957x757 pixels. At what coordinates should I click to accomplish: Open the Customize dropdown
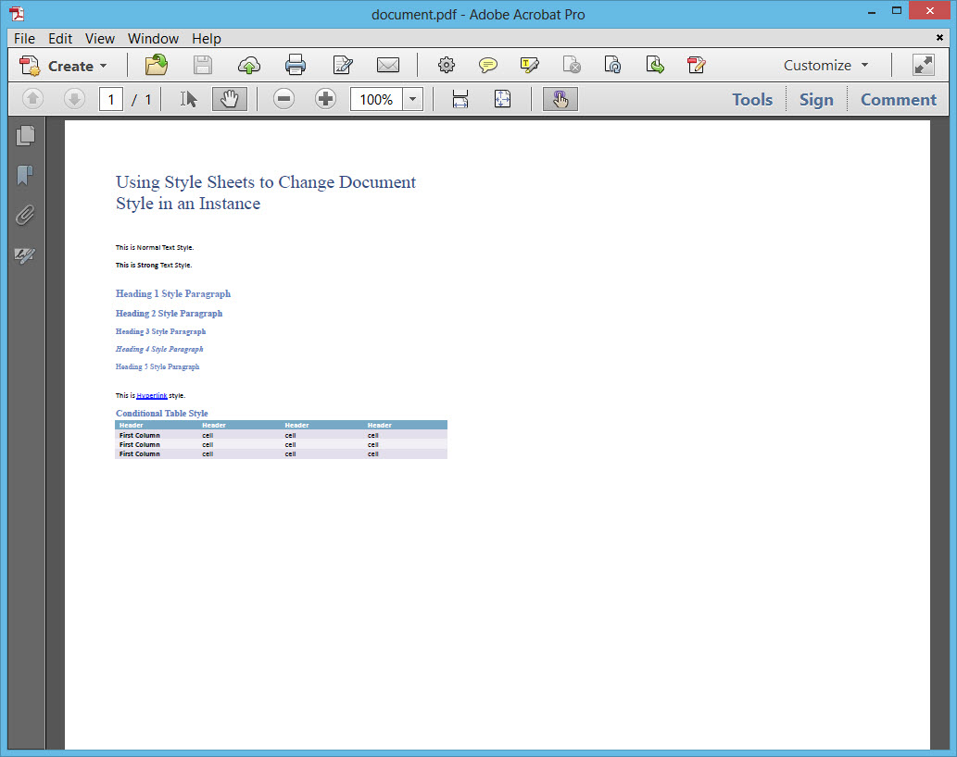coord(825,65)
